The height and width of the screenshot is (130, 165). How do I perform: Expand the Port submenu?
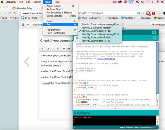[x=60, y=25]
